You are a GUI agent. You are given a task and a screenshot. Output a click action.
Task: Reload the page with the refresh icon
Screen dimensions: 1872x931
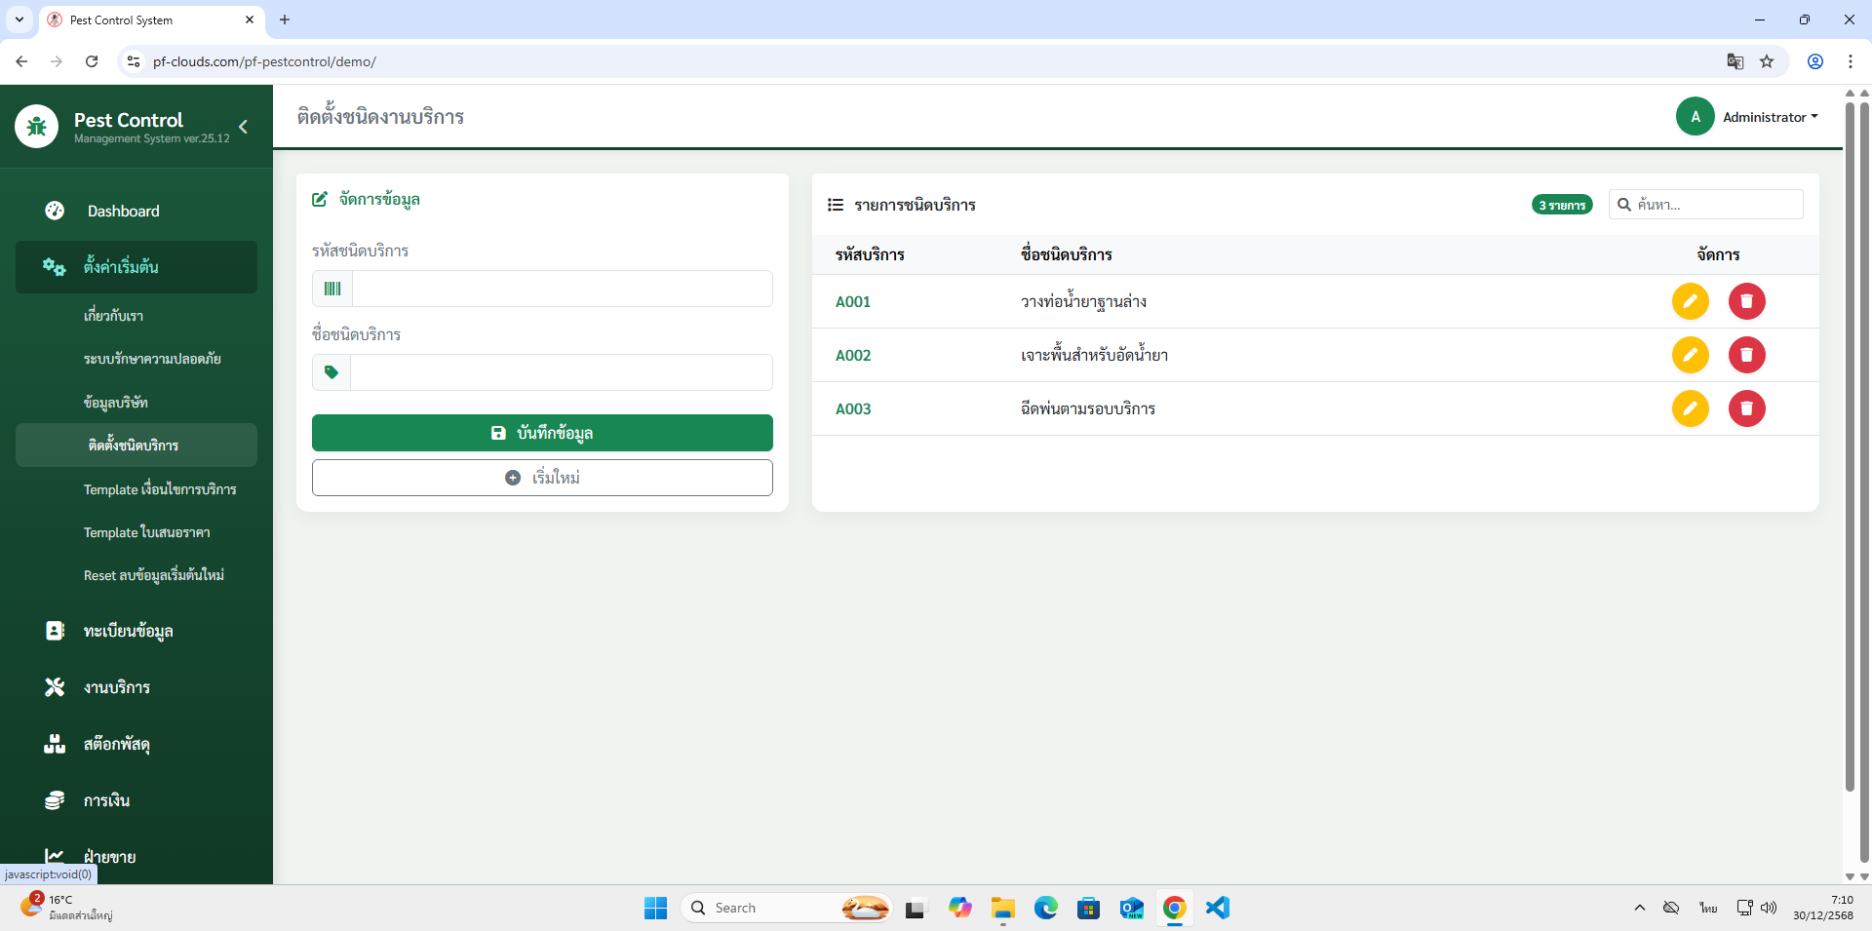(x=92, y=61)
